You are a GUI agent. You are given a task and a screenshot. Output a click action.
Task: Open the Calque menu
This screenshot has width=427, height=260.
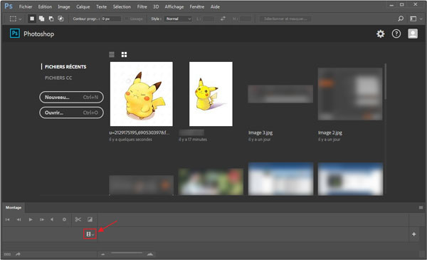click(83, 6)
